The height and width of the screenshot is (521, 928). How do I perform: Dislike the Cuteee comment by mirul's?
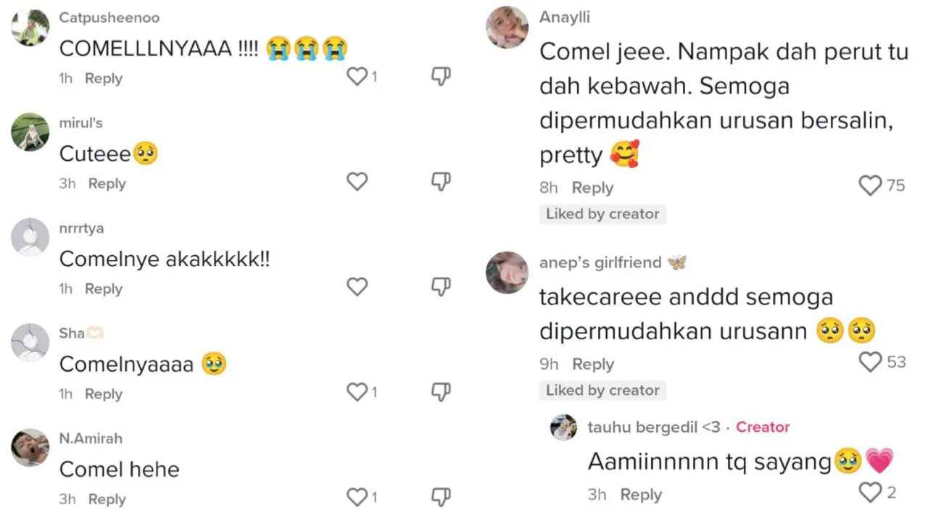pos(441,181)
